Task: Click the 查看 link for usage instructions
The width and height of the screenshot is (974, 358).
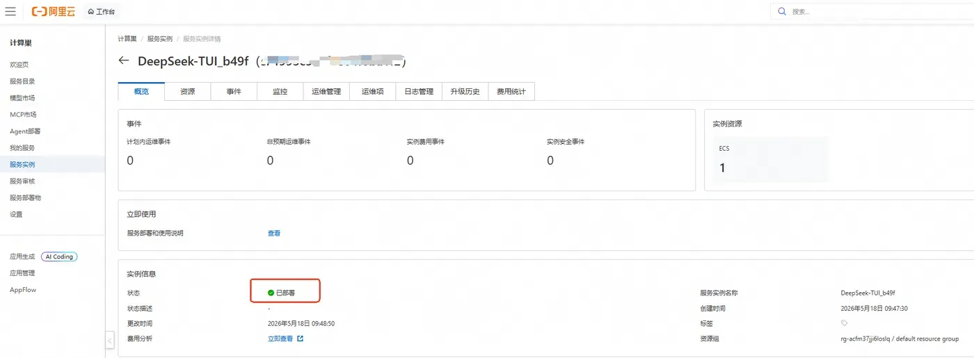Action: [274, 234]
